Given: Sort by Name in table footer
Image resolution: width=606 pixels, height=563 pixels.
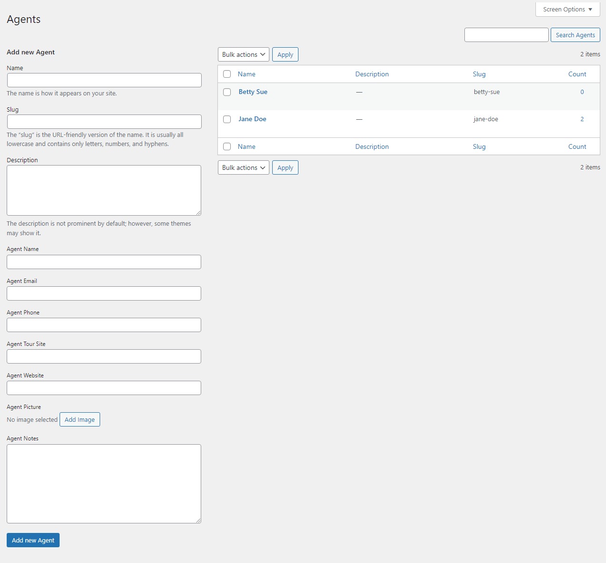Looking at the screenshot, I should (x=247, y=146).
